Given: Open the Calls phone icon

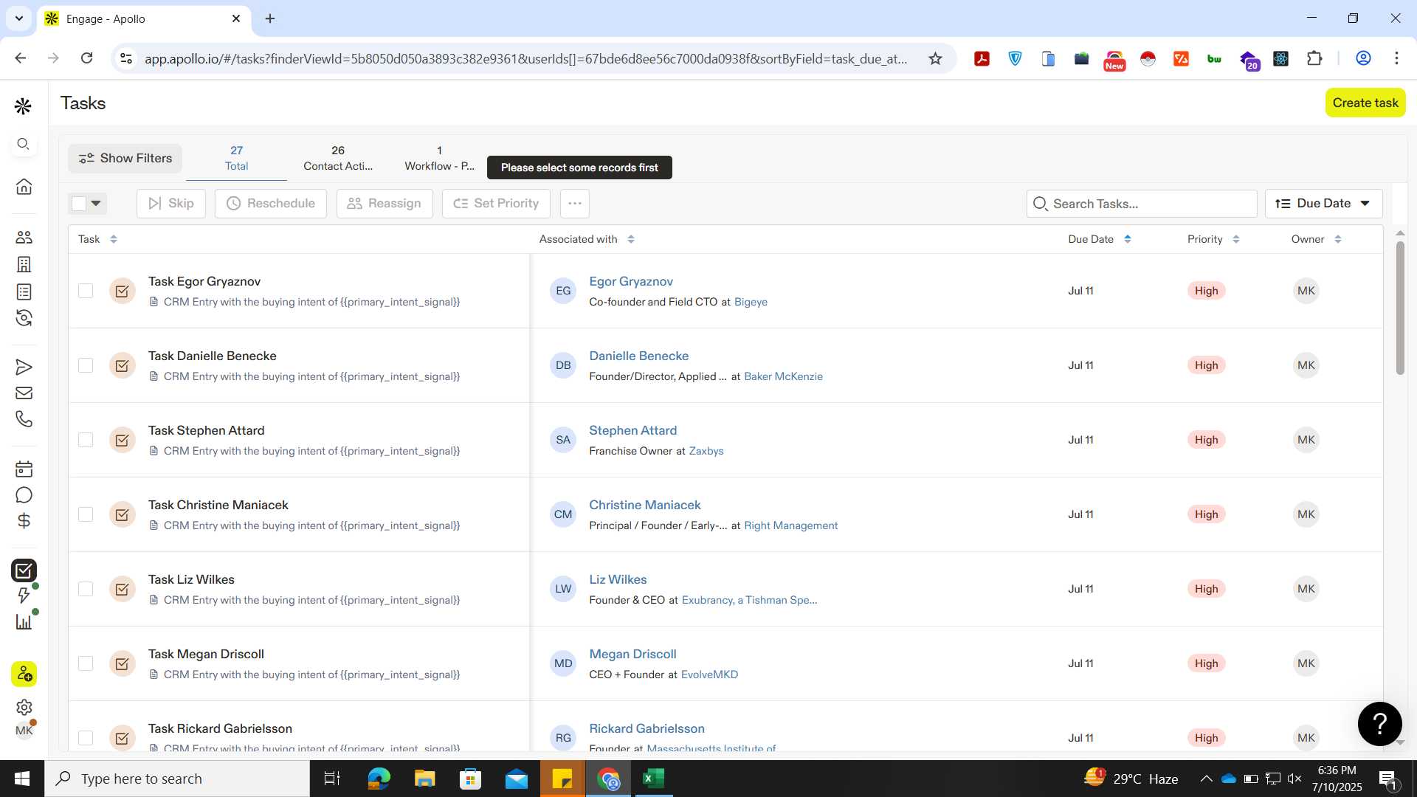Looking at the screenshot, I should pos(24,419).
